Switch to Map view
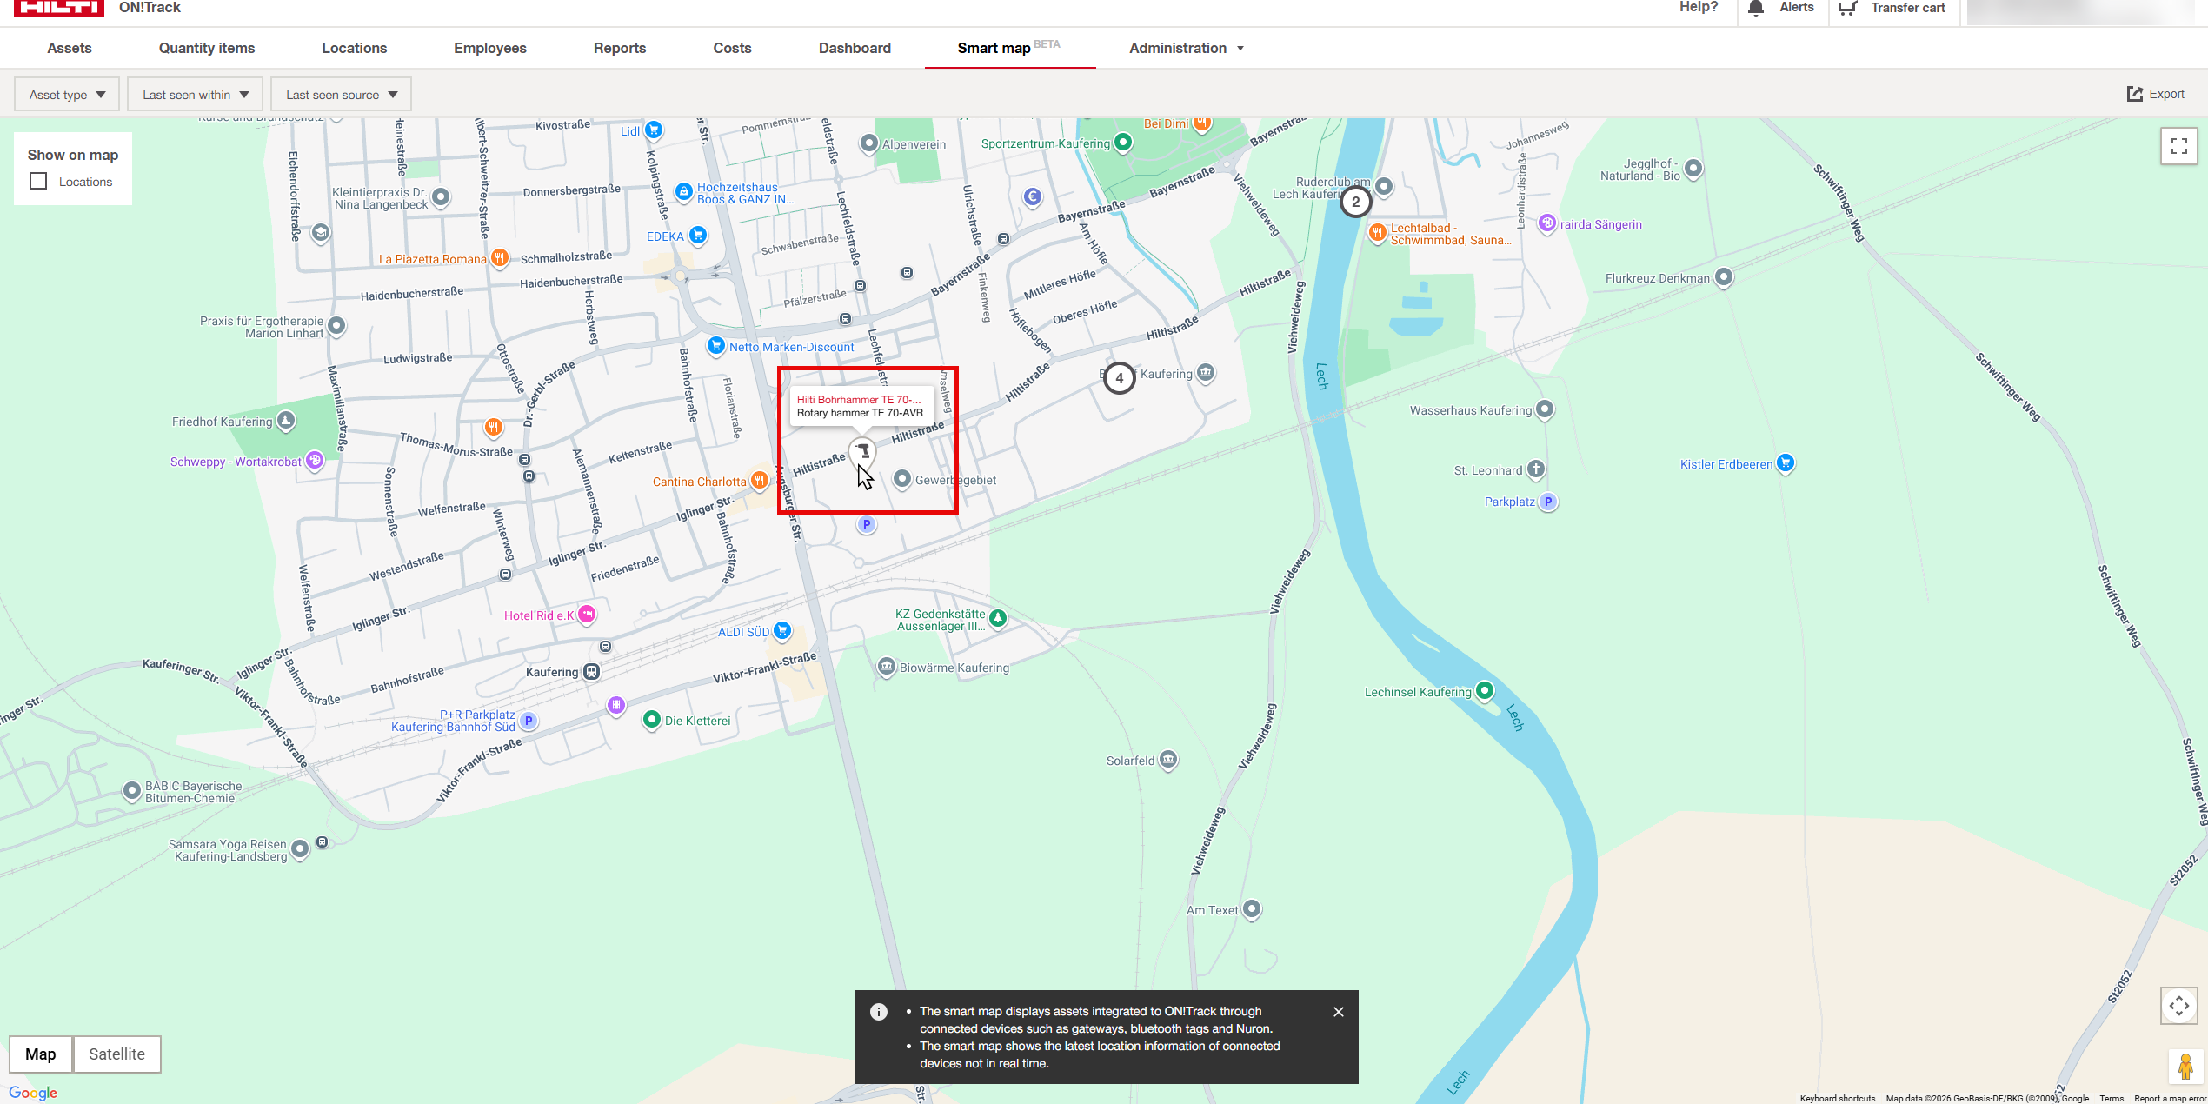Screen dimensions: 2208x1104 (x=41, y=1054)
